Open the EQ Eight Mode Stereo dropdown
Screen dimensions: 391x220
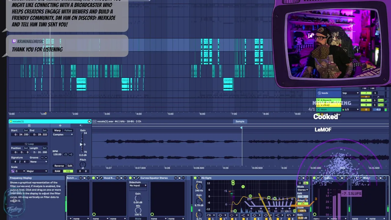pos(303,190)
